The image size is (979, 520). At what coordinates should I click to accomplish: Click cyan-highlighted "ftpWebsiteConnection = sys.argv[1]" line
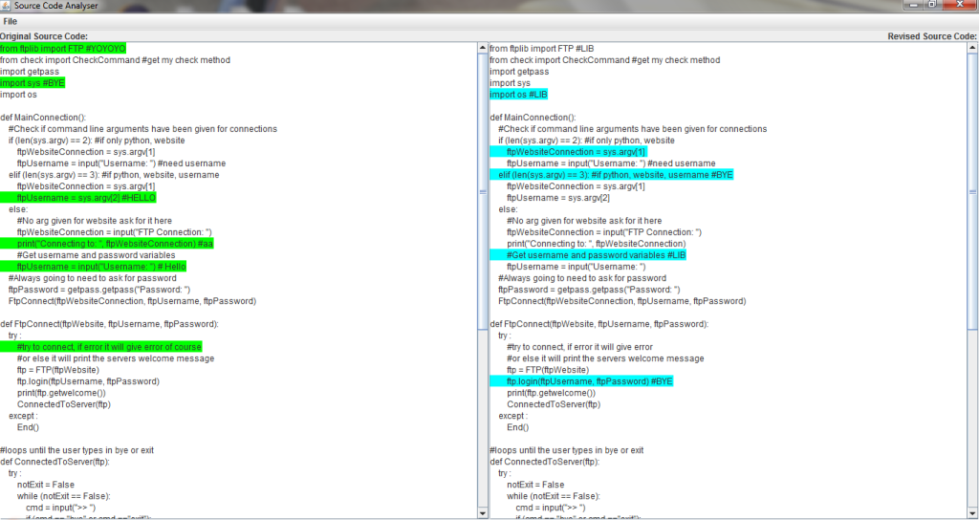[x=569, y=152]
